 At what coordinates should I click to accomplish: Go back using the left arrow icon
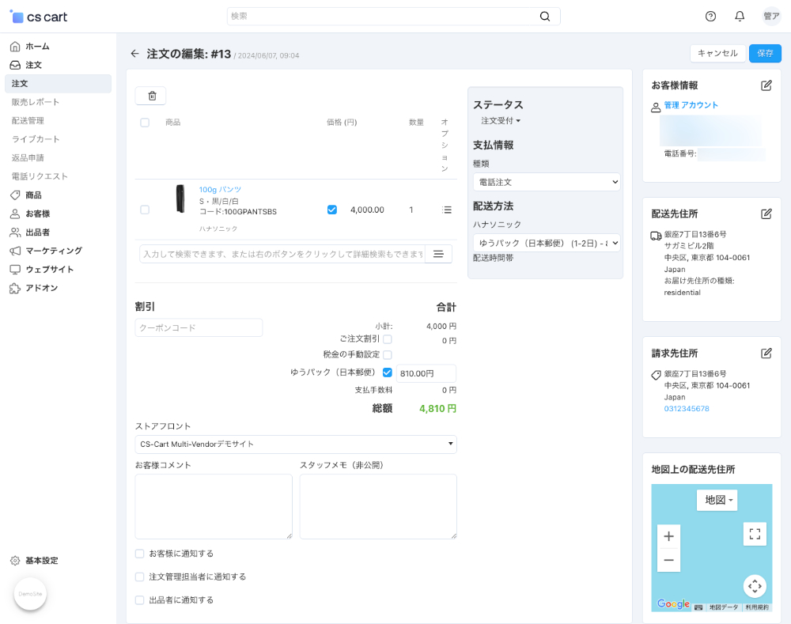(134, 54)
